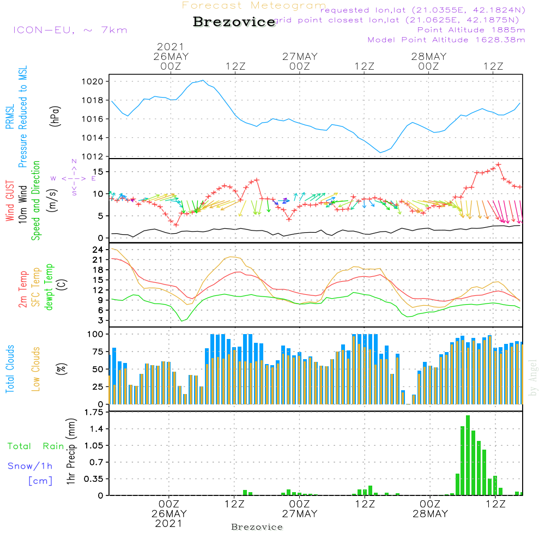Click "Pressure Reduced to MSL" vertical label
545x545 pixels.
22,117
